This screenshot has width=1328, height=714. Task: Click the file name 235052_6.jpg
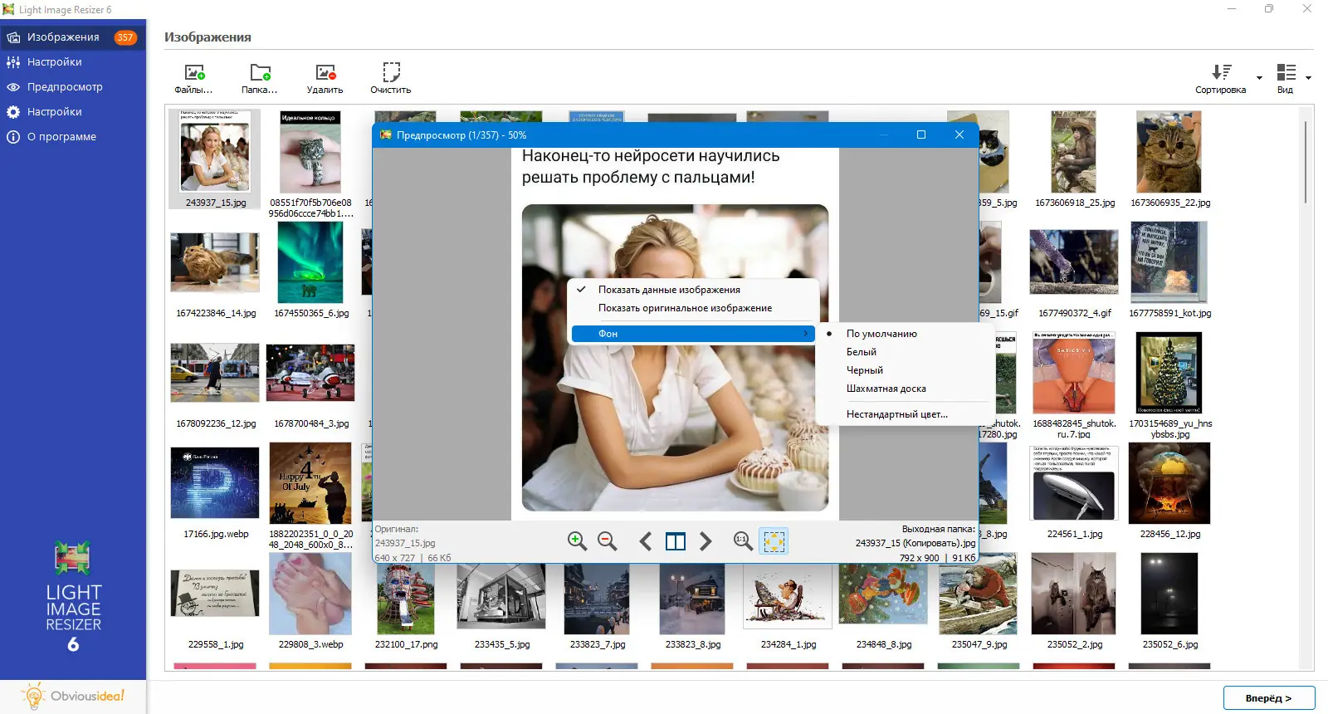[x=1170, y=644]
